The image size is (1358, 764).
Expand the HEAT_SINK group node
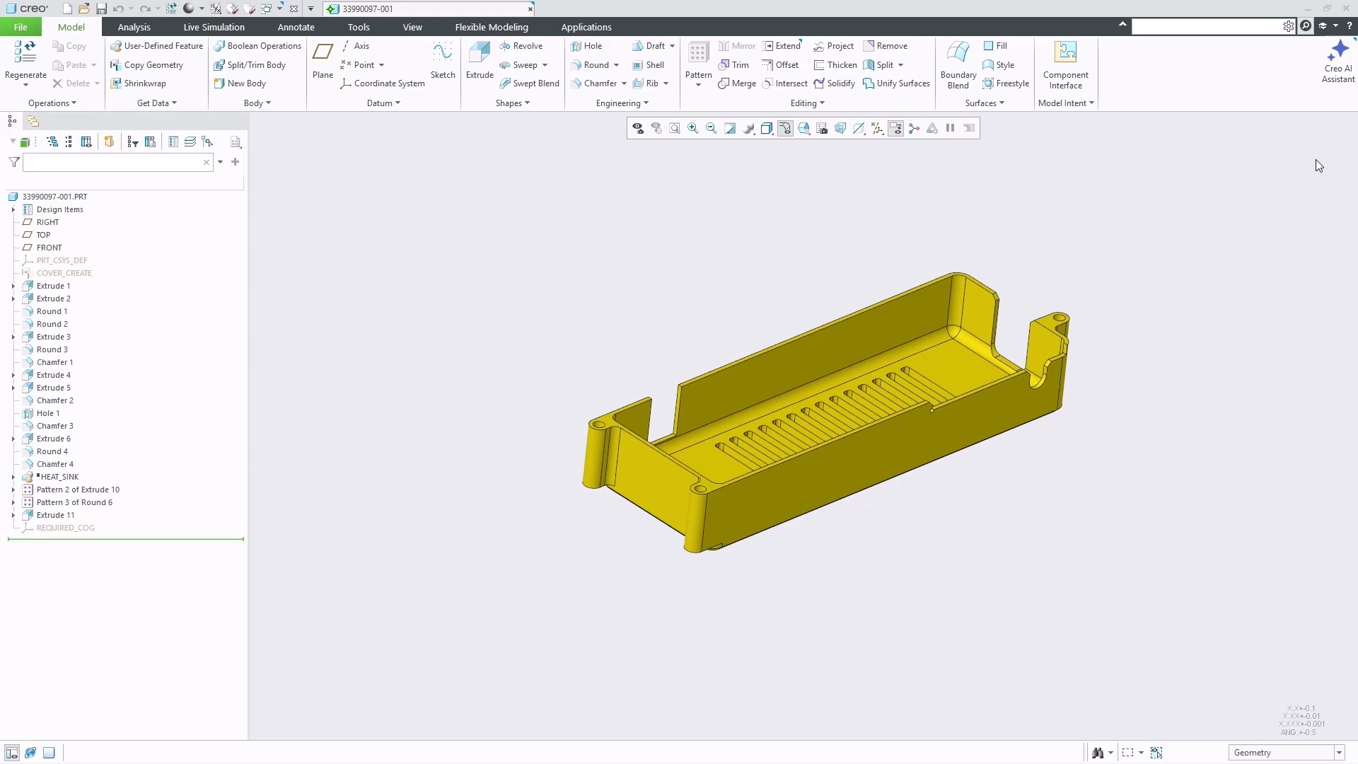(13, 477)
